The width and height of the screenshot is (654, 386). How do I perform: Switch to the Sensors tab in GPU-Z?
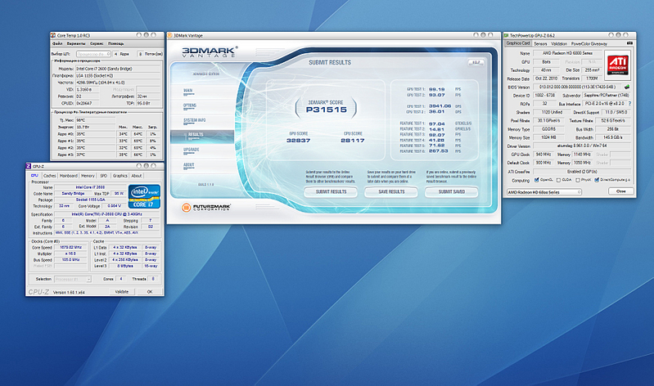[x=540, y=43]
